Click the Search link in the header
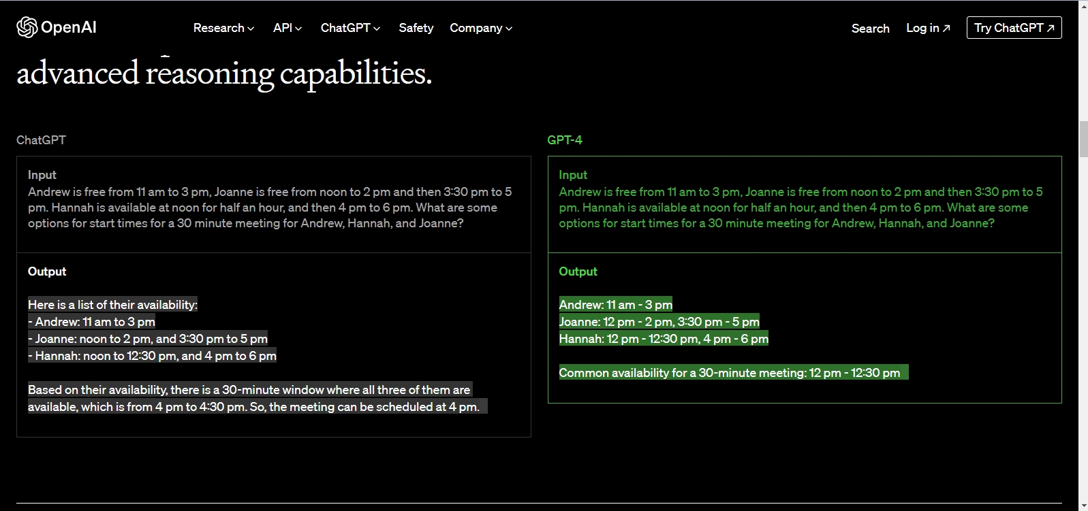The image size is (1088, 511). [871, 28]
